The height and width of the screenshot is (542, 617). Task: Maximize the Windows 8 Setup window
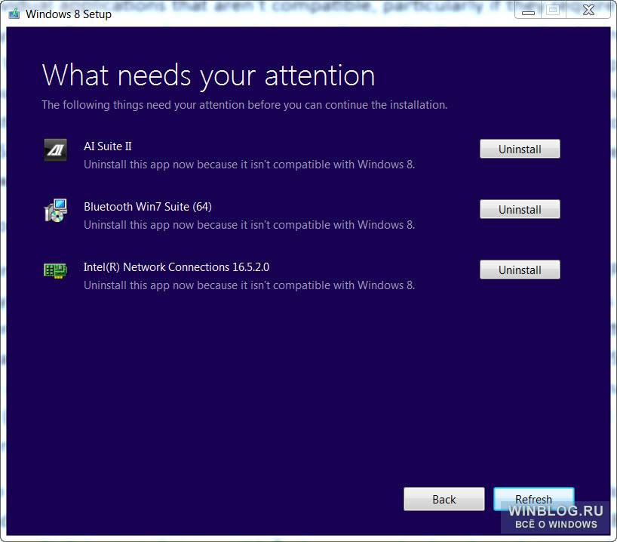(x=553, y=11)
